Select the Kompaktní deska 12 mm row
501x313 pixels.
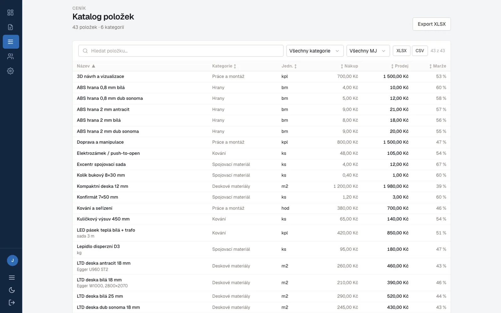coord(261,186)
